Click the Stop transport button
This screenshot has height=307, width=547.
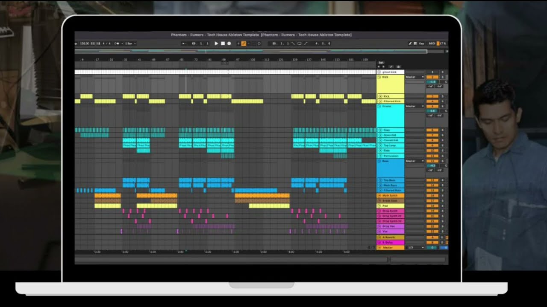point(223,43)
